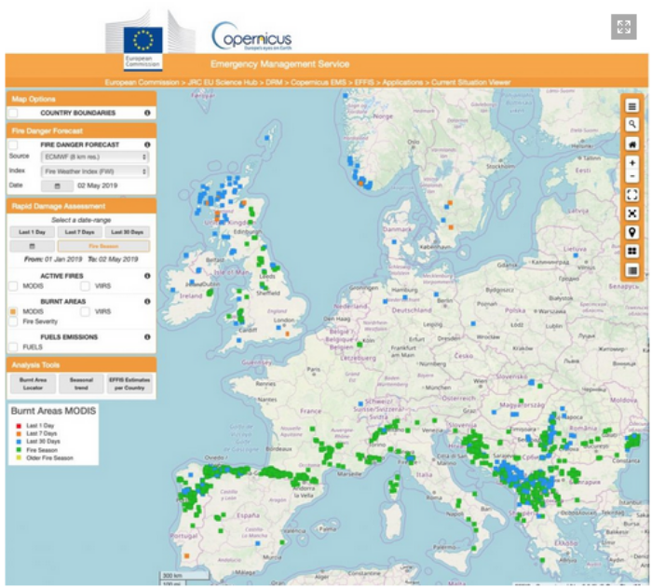Screen dimensions: 652x588
Task: Click the Fire Season date-range button
Action: 103,246
